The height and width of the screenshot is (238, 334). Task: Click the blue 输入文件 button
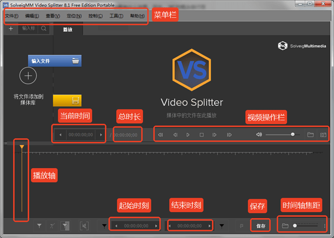point(55,61)
